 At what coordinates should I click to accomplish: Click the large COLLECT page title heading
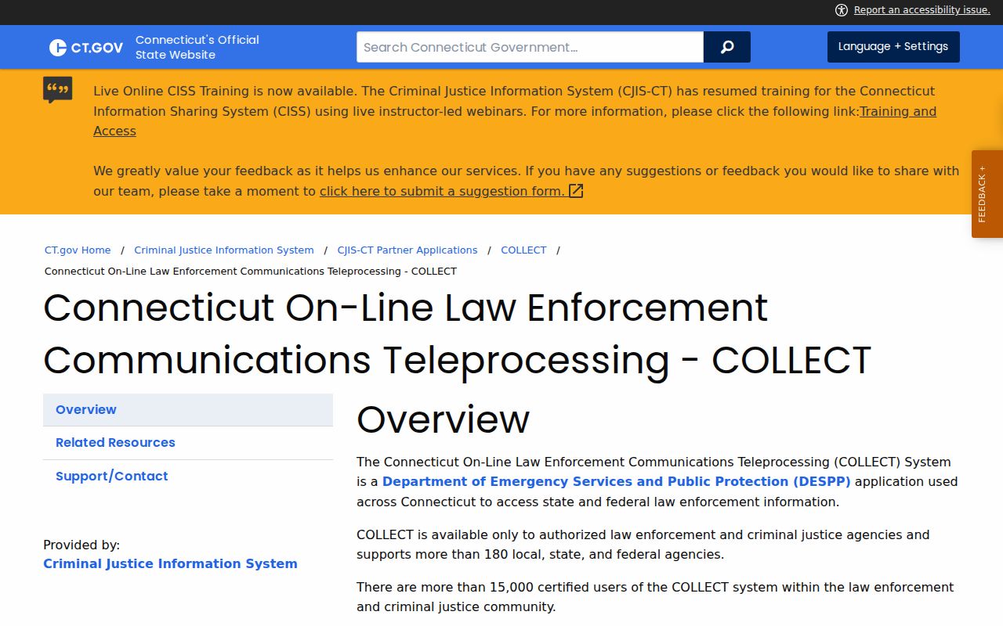[458, 334]
